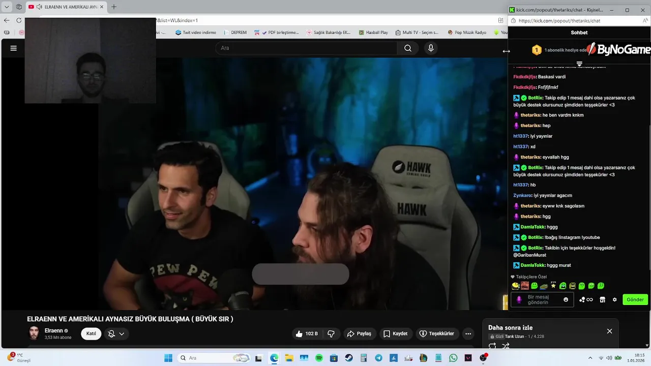Toggle playlist loop in Daha sonra izle
Screen dimensions: 651x366
click(492, 346)
